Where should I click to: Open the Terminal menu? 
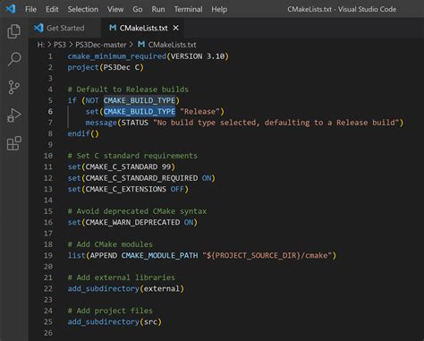tap(188, 9)
